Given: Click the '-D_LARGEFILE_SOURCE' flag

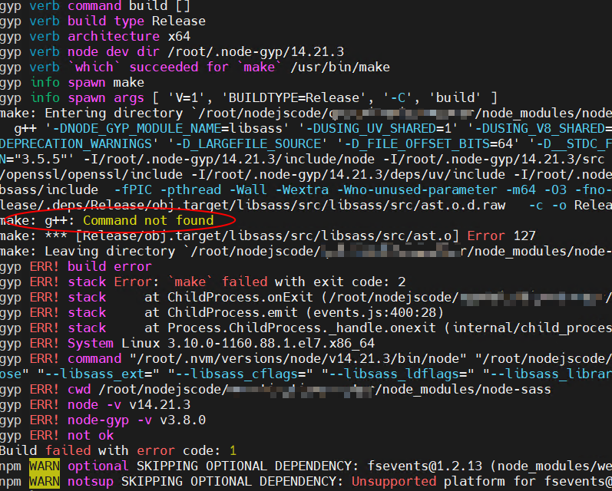Looking at the screenshot, I should tap(247, 144).
